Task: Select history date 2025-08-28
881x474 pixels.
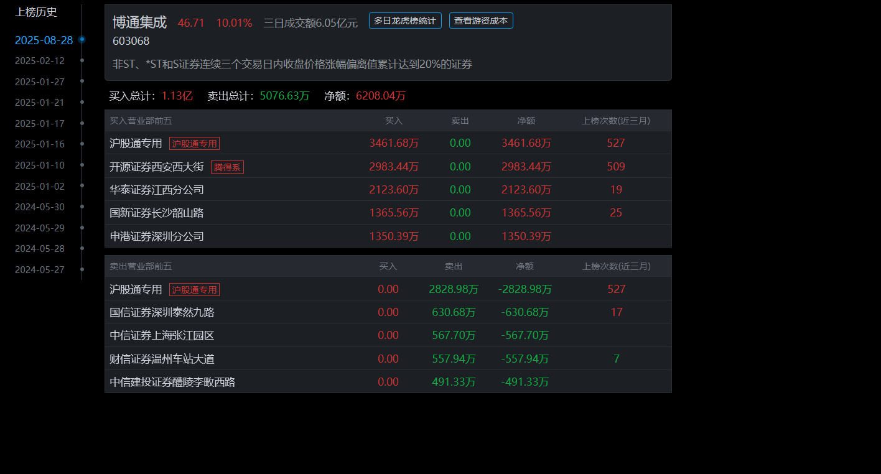Action: point(44,40)
